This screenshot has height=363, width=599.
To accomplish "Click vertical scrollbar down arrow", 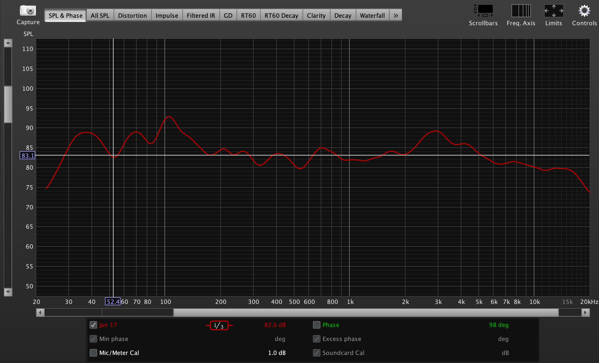I will [8, 292].
